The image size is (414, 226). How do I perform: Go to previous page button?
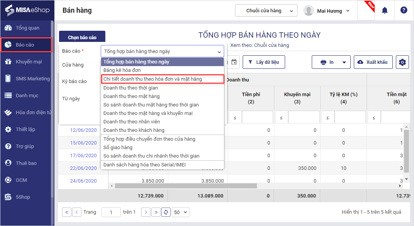[x=76, y=212]
